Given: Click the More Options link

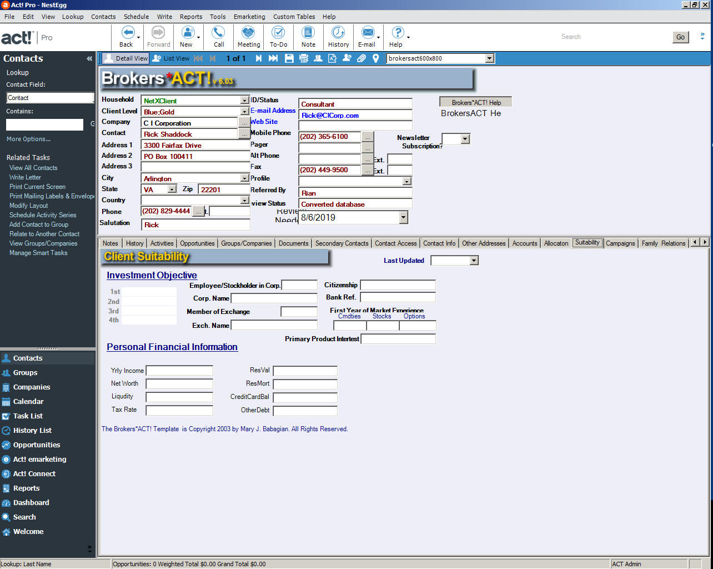Looking at the screenshot, I should click(28, 139).
